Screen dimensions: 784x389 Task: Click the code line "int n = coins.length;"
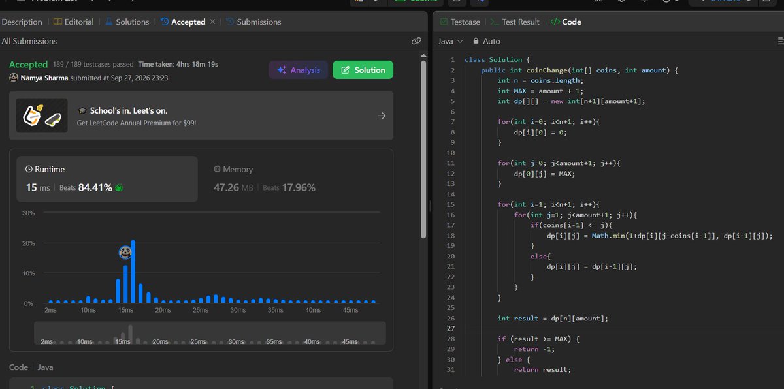[x=540, y=80]
